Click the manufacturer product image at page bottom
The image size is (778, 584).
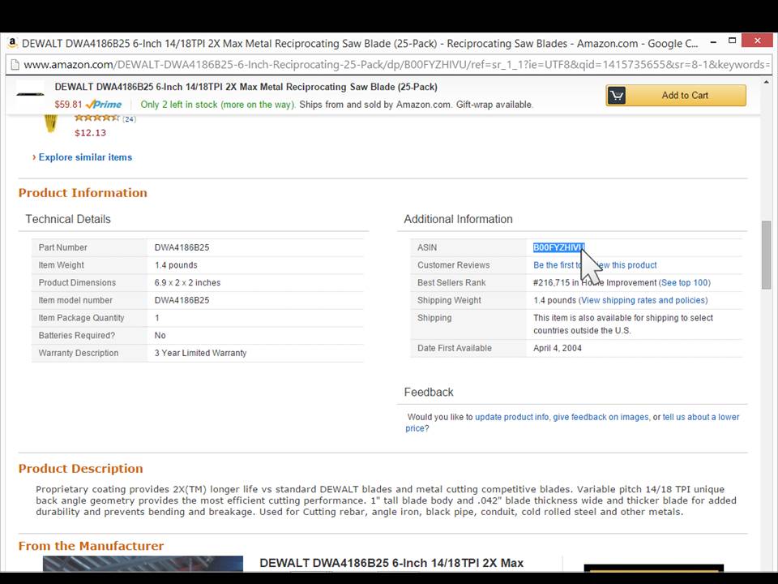tap(143, 564)
